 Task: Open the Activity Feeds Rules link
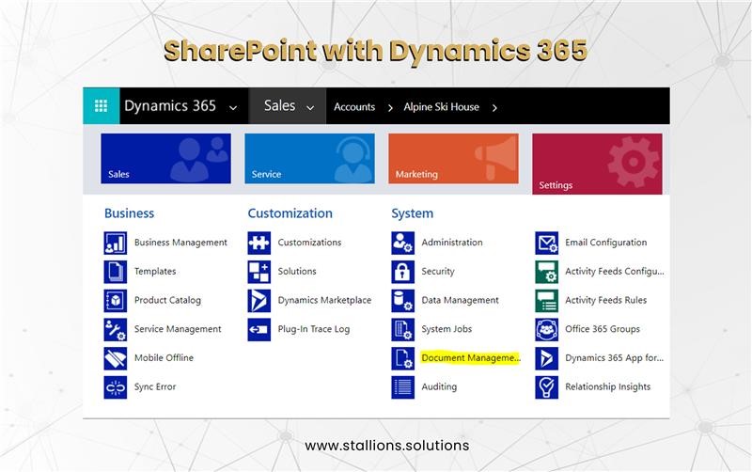tap(606, 300)
